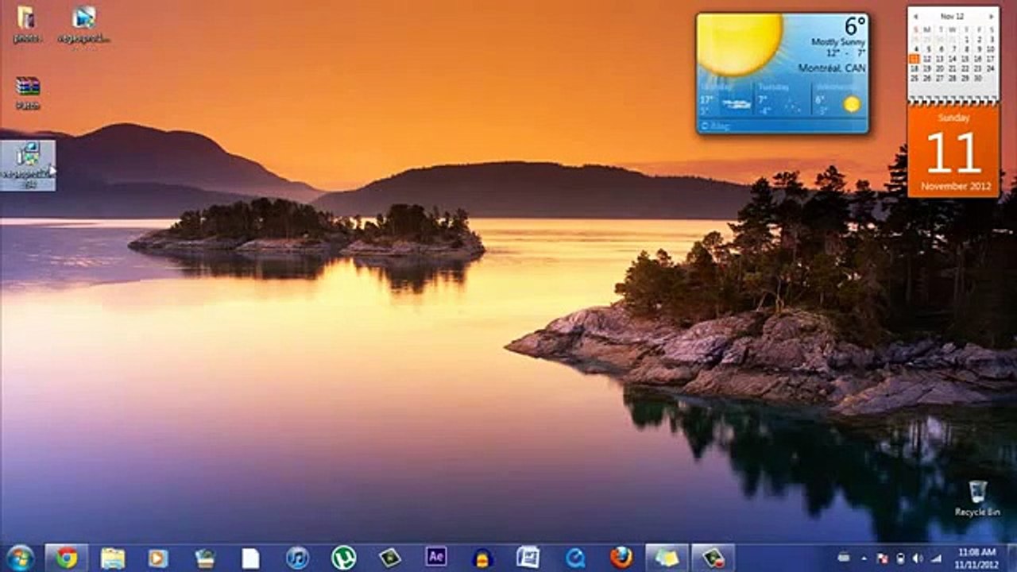
Task: Open iTunes from the taskbar
Action: coord(297,558)
